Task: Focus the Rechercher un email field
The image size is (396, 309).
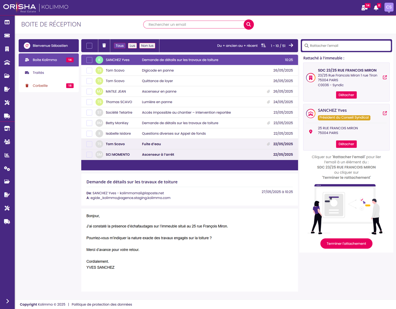Action: (194, 25)
